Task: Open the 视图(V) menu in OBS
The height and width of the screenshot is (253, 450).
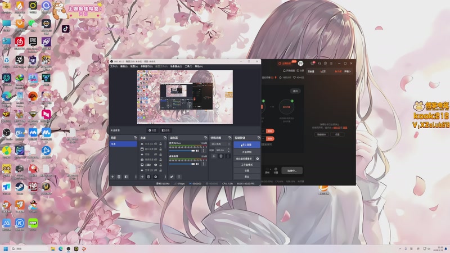Action: point(134,66)
